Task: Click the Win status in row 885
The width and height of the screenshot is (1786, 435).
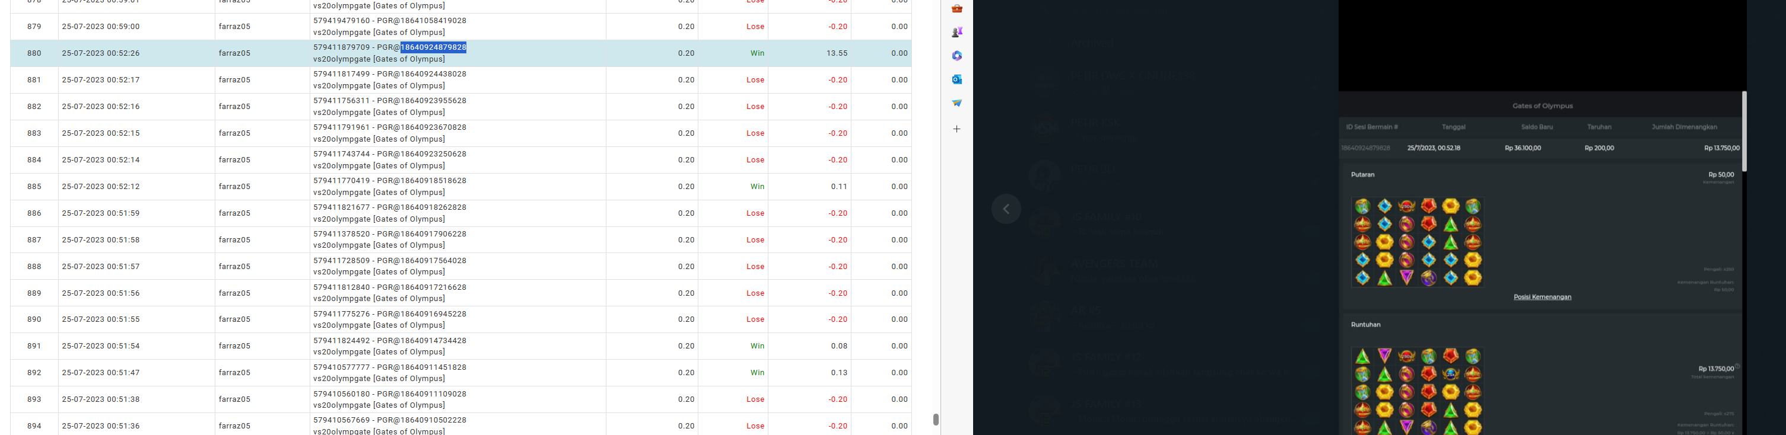Action: [x=757, y=186]
